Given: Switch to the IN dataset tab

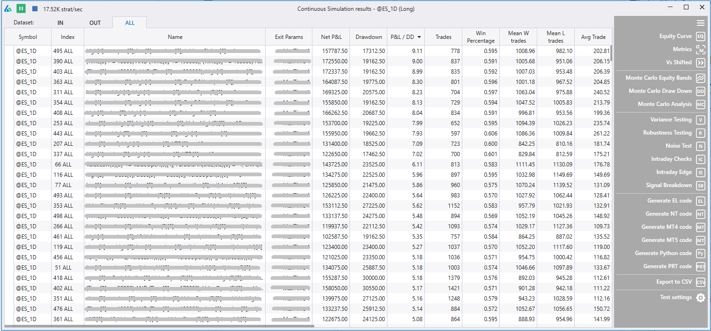Looking at the screenshot, I should [x=60, y=23].
